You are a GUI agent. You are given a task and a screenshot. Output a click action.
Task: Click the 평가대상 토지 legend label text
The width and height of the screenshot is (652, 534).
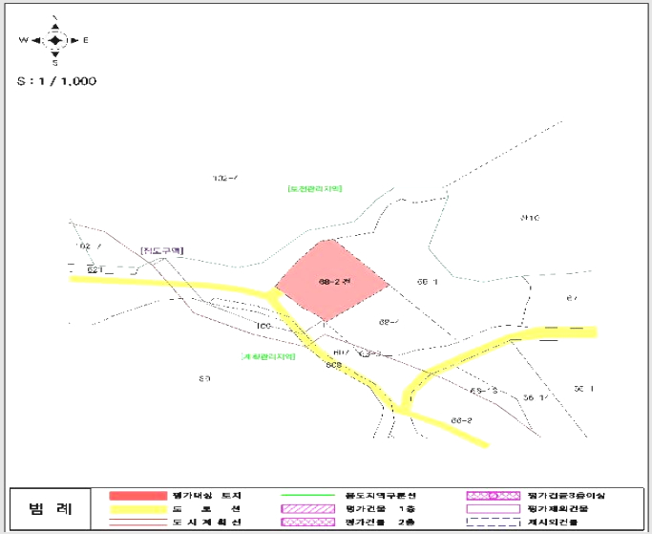[x=206, y=496]
